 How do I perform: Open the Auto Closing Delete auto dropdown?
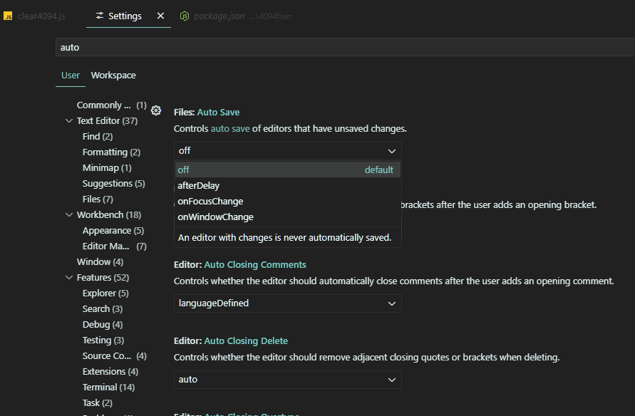click(x=287, y=380)
